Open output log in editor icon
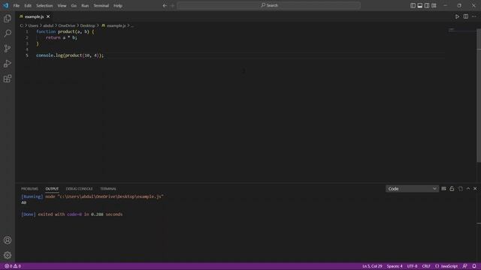 461,188
